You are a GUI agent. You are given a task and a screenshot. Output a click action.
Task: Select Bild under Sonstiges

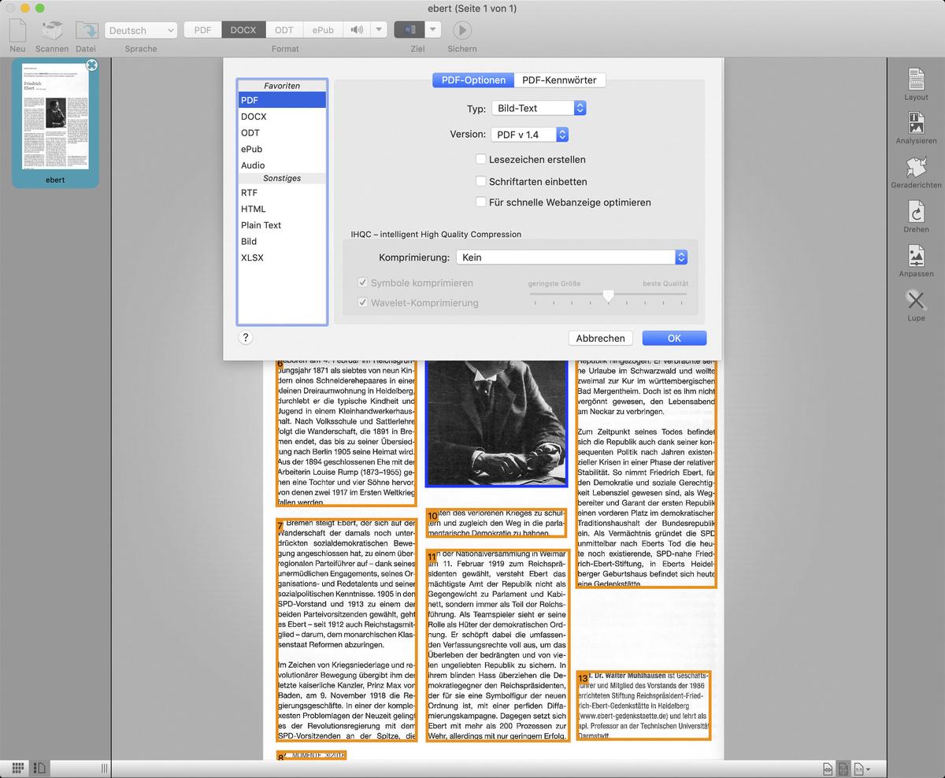(x=282, y=241)
